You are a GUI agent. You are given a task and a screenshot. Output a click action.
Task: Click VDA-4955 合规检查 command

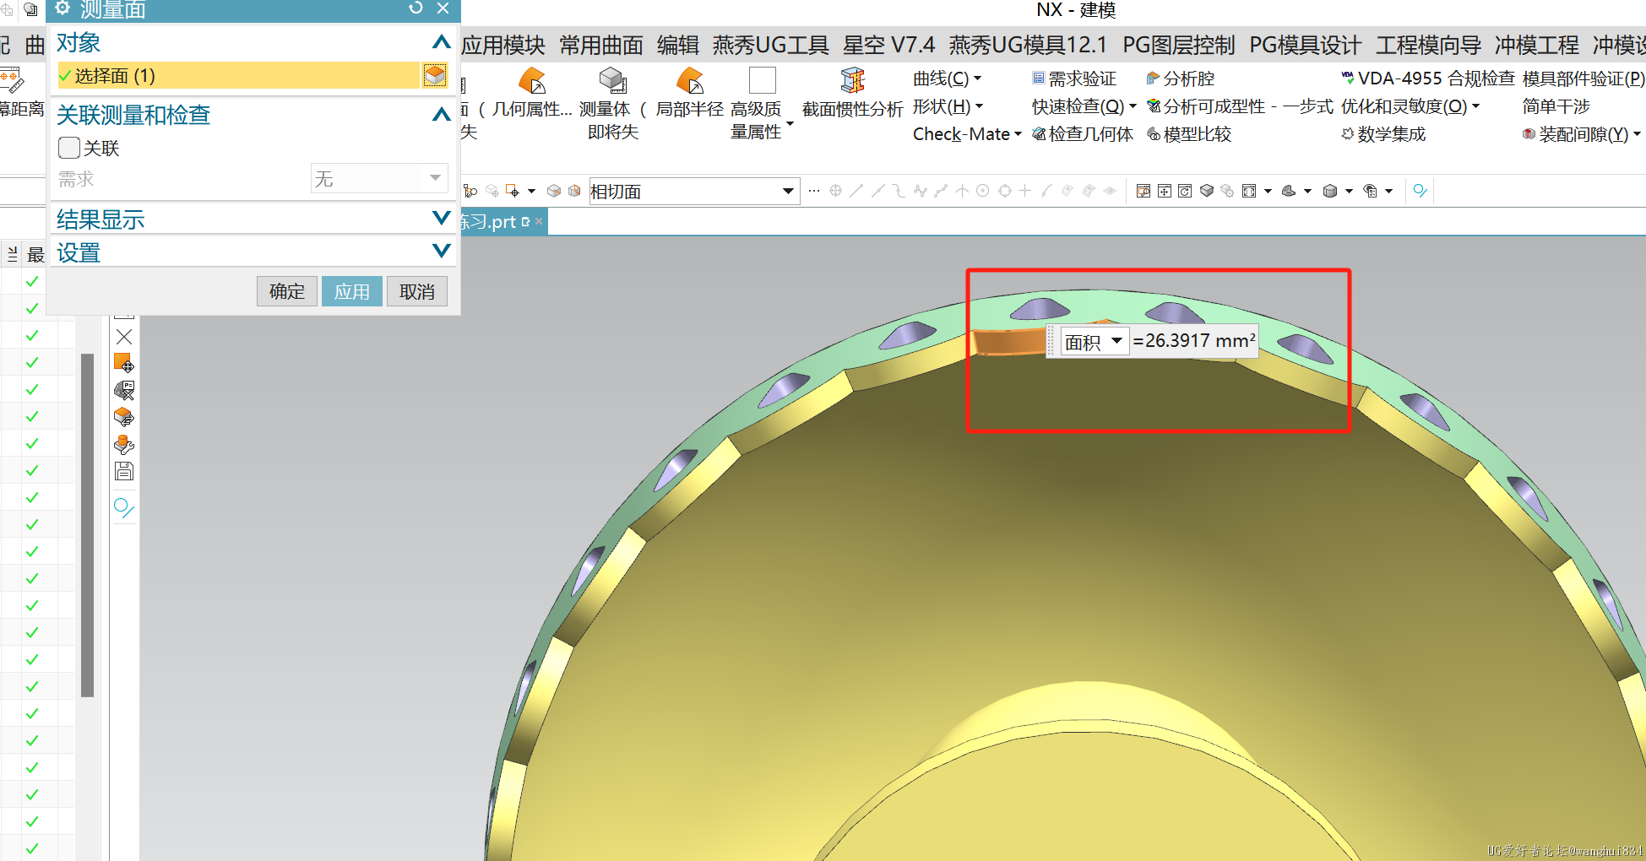tap(1428, 79)
